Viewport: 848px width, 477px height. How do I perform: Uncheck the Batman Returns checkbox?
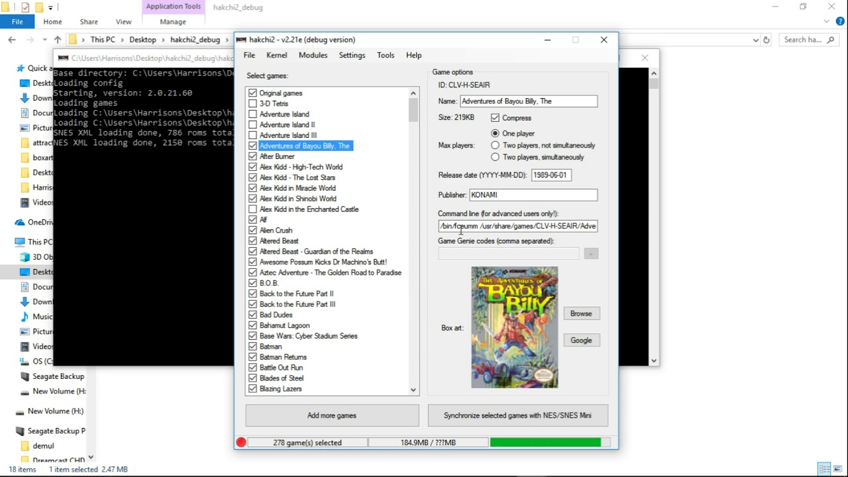click(x=252, y=357)
